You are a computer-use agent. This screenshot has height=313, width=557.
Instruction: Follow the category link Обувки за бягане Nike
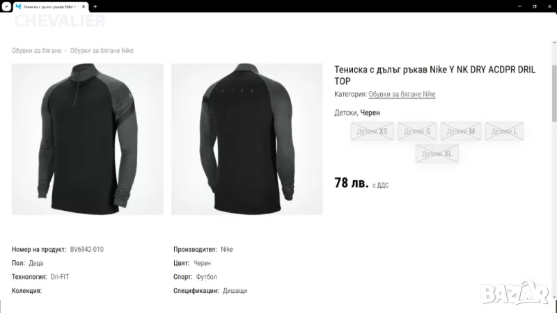click(402, 94)
